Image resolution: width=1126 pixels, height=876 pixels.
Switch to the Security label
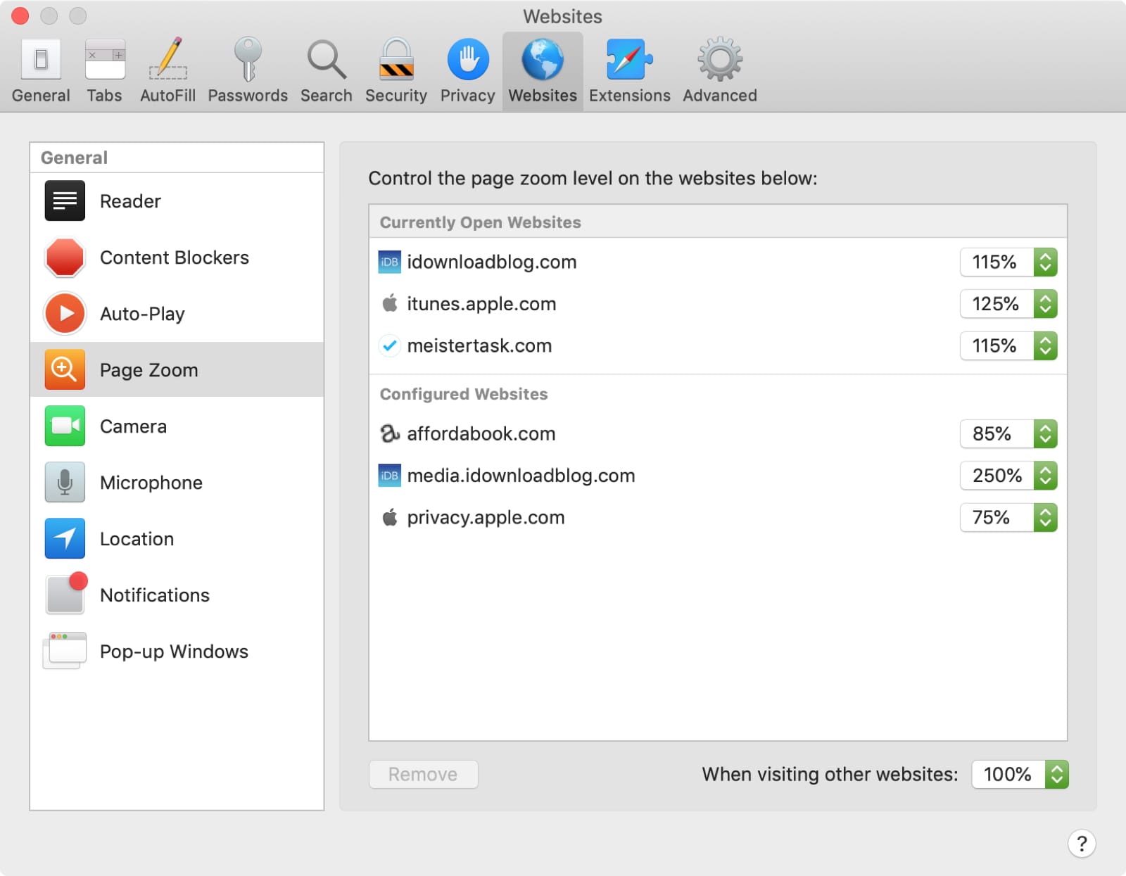tap(396, 96)
